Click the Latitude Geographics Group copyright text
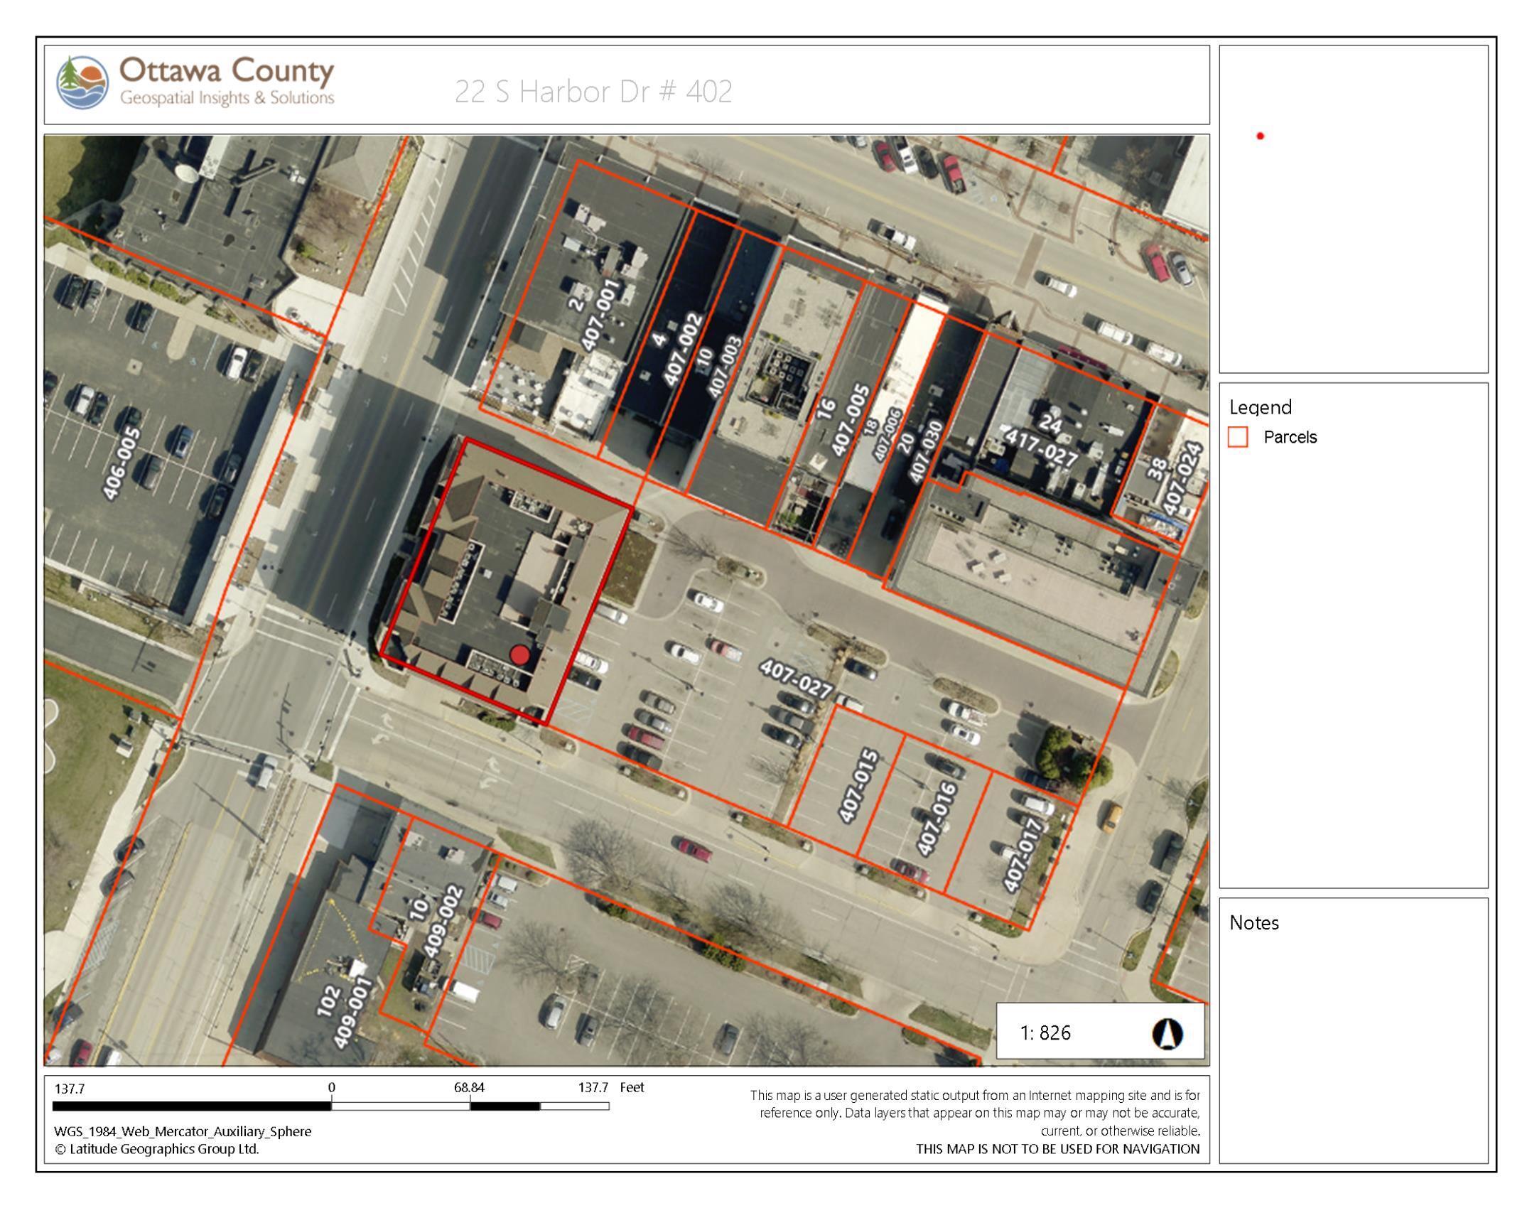This screenshot has height=1208, width=1532. tap(156, 1149)
